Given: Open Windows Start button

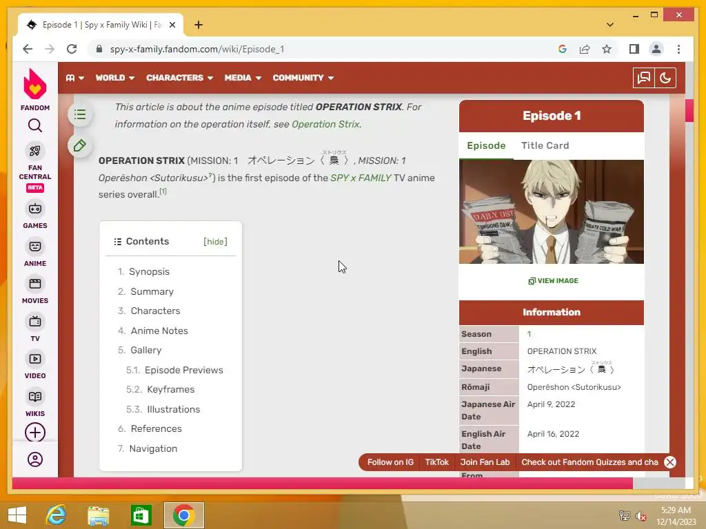Looking at the screenshot, I should (17, 515).
